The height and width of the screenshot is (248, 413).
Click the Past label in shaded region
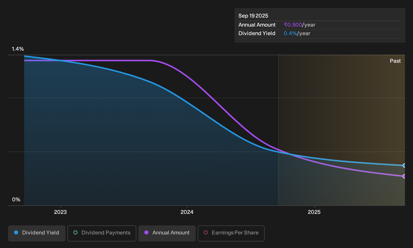tap(395, 61)
